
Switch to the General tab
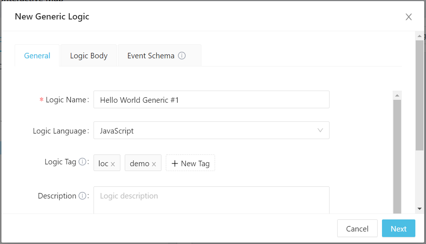[x=37, y=56]
